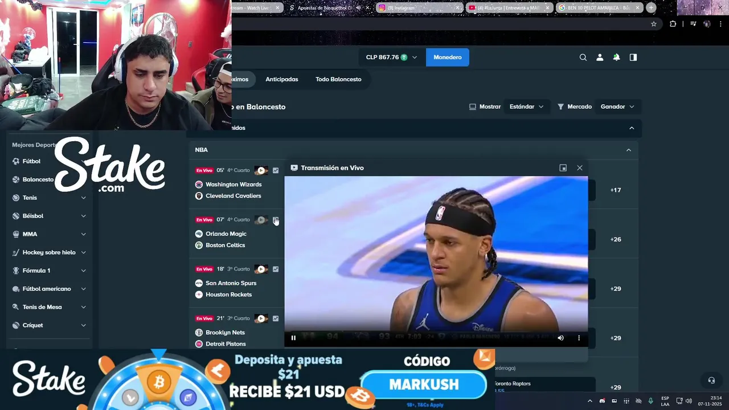The width and height of the screenshot is (729, 410).
Task: Switch ESP LAA keyboard language
Action: click(665, 401)
